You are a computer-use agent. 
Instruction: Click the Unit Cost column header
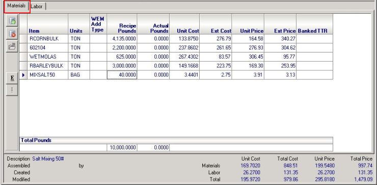coord(184,24)
